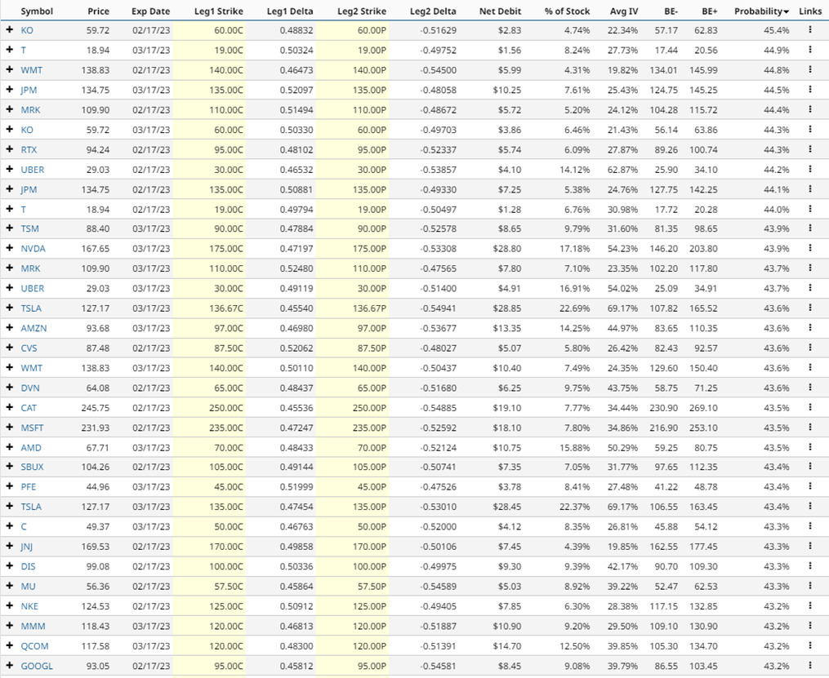Open three-dot links menu for MSFT row
Image resolution: width=829 pixels, height=678 pixels.
click(x=809, y=428)
